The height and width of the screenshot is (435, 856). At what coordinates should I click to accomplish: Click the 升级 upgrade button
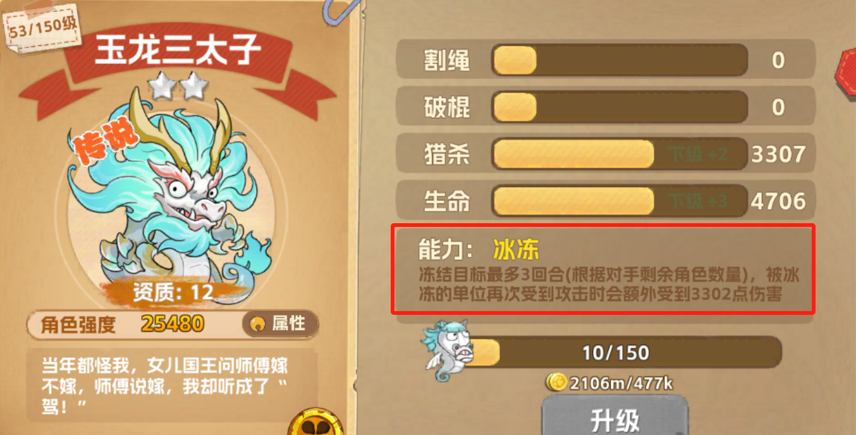(x=614, y=417)
